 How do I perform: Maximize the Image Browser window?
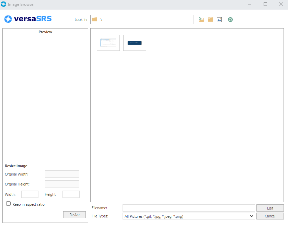tap(265, 4)
